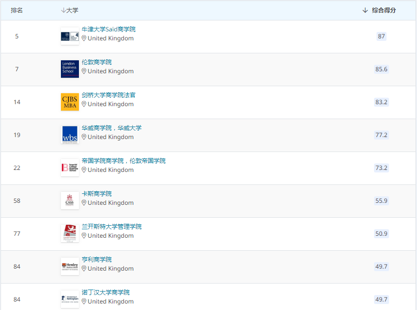The height and width of the screenshot is (310, 417).
Task: Click the Nottingham University logo
Action: coord(70,300)
